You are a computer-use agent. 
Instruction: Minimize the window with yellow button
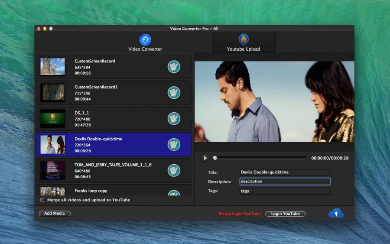click(45, 29)
